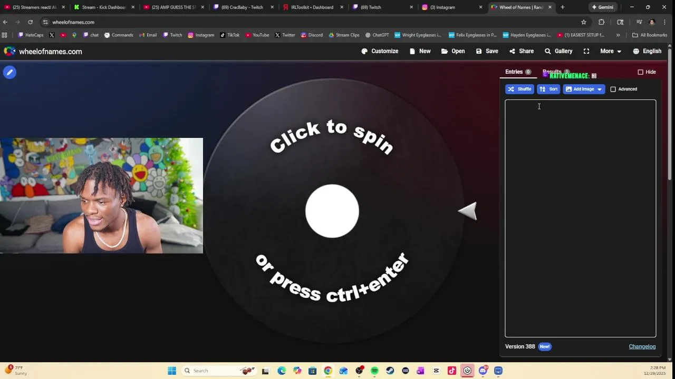Save the current wheel
Image resolution: width=675 pixels, height=379 pixels.
(x=487, y=51)
